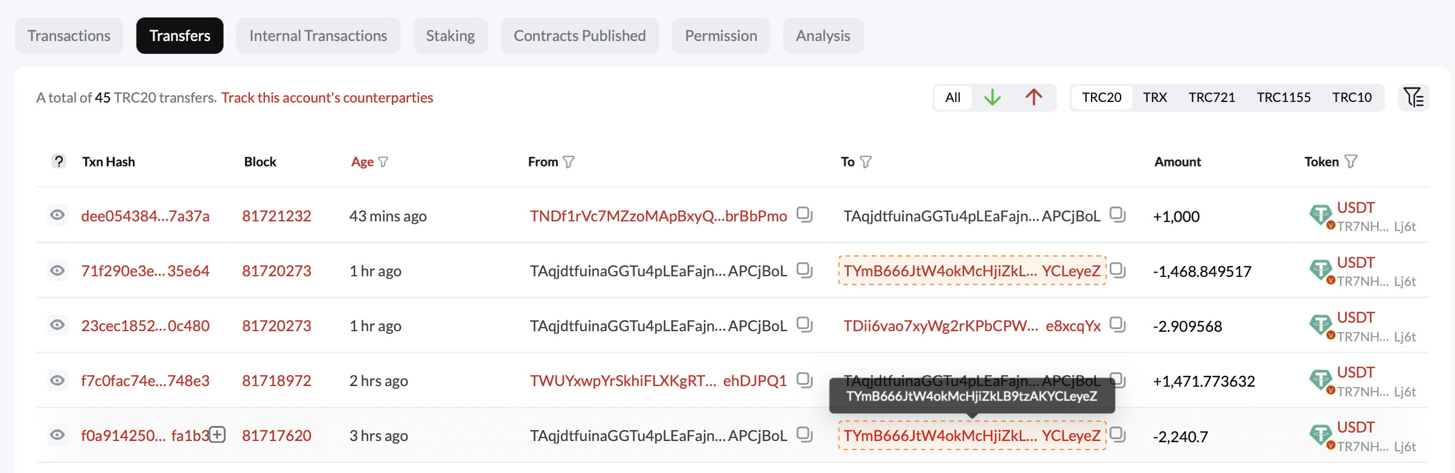This screenshot has width=1455, height=473.
Task: Click the amount -2,240.7
Action: point(1180,436)
